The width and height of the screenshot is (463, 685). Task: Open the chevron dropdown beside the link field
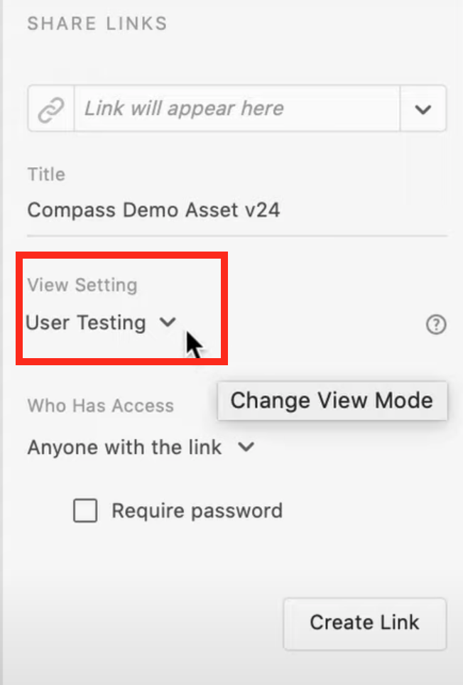pyautogui.click(x=423, y=108)
